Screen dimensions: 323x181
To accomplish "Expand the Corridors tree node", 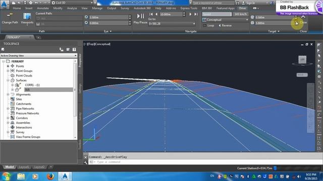I will [8, 118].
